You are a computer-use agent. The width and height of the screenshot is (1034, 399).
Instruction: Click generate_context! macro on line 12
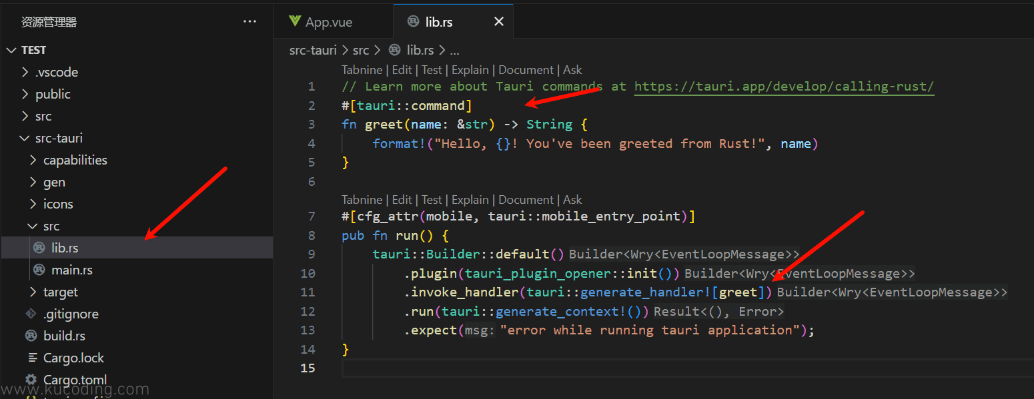click(561, 311)
